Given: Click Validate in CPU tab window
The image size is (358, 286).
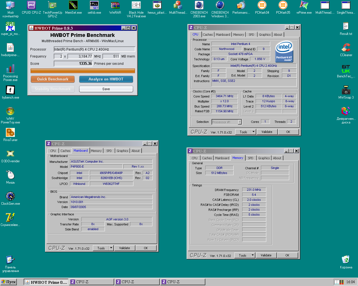Looking at the screenshot, I should (267, 132).
